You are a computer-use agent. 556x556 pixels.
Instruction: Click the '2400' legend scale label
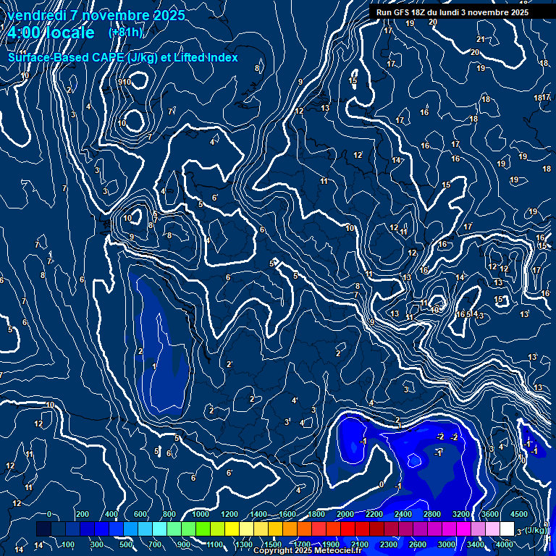[x=403, y=514]
